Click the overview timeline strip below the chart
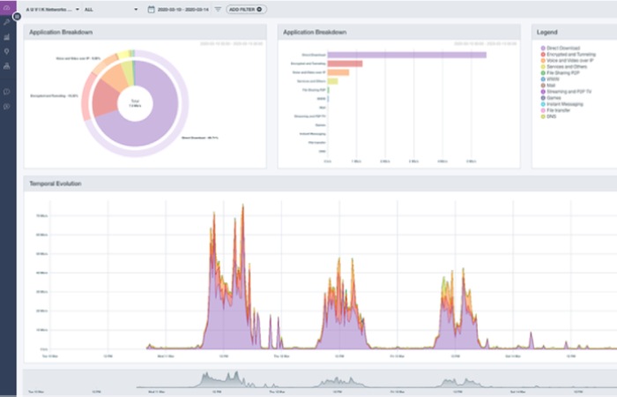This screenshot has width=617, height=397. coord(320,380)
